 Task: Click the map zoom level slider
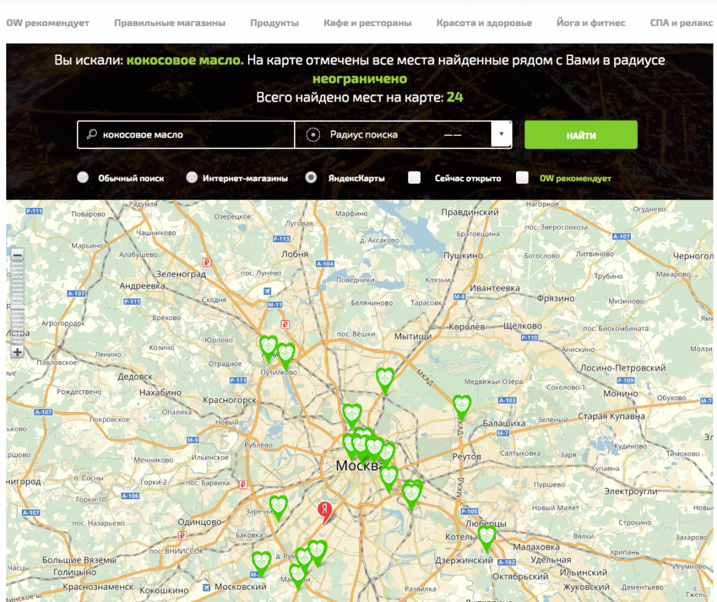pyautogui.click(x=18, y=303)
